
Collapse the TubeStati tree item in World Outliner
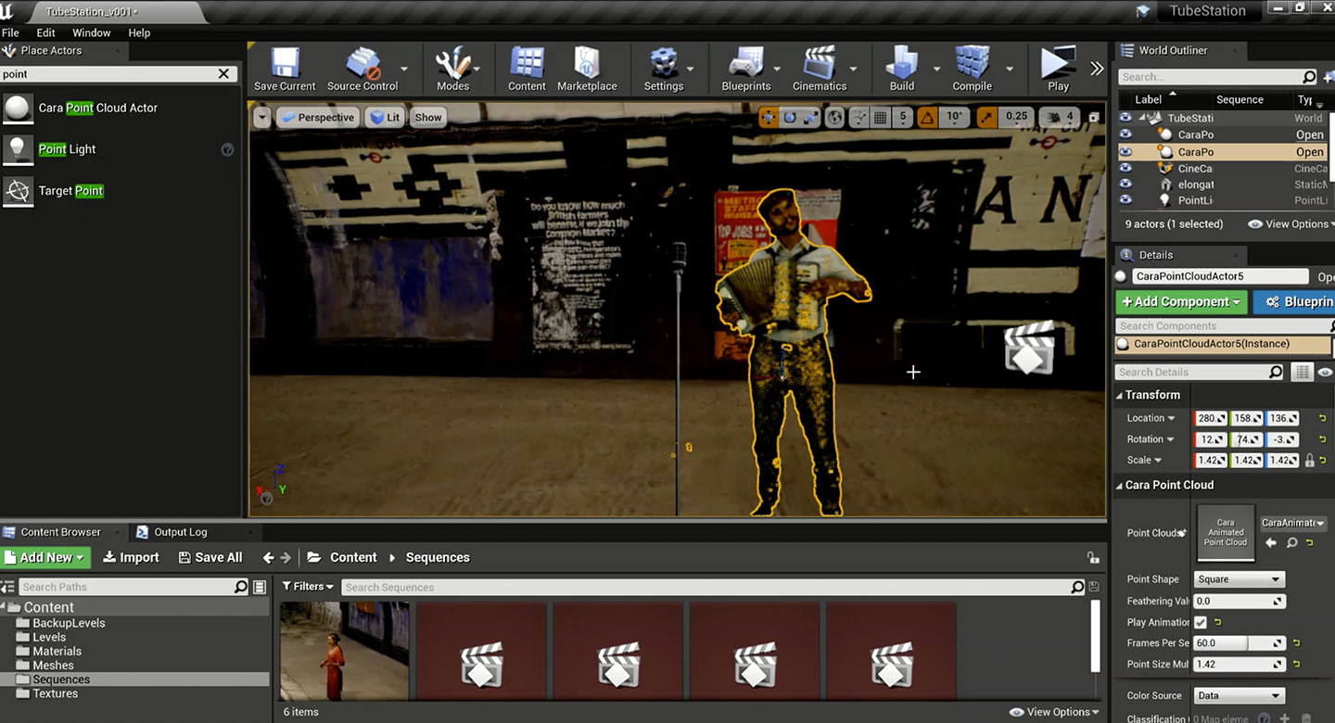(1142, 118)
